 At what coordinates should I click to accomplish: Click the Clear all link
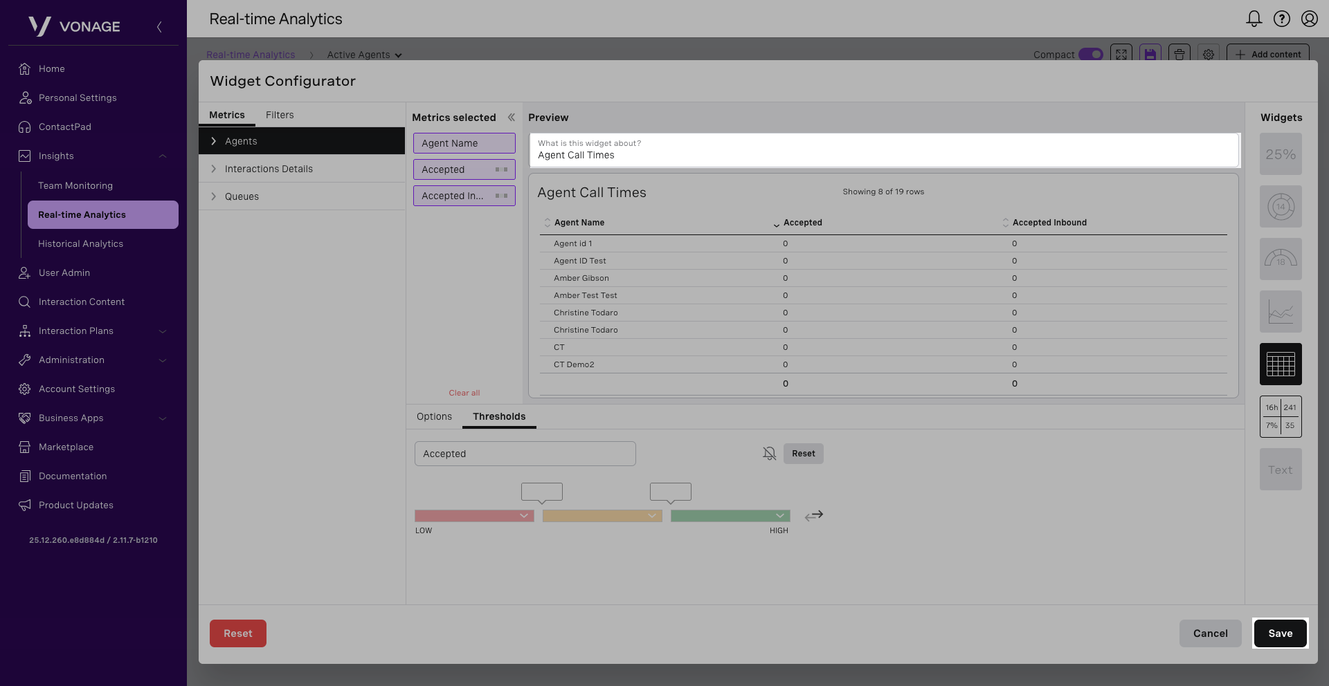(464, 393)
